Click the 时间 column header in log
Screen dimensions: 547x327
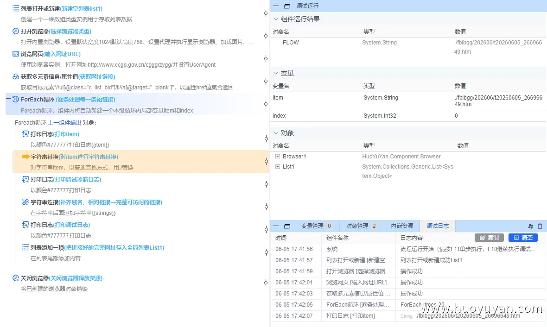[x=281, y=238]
